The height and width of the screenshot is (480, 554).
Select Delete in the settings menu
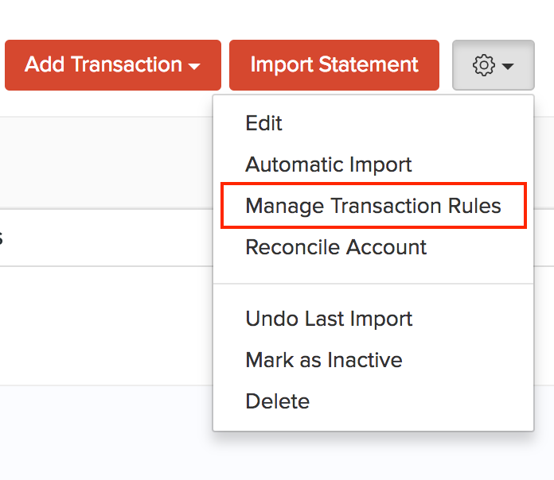(x=277, y=401)
